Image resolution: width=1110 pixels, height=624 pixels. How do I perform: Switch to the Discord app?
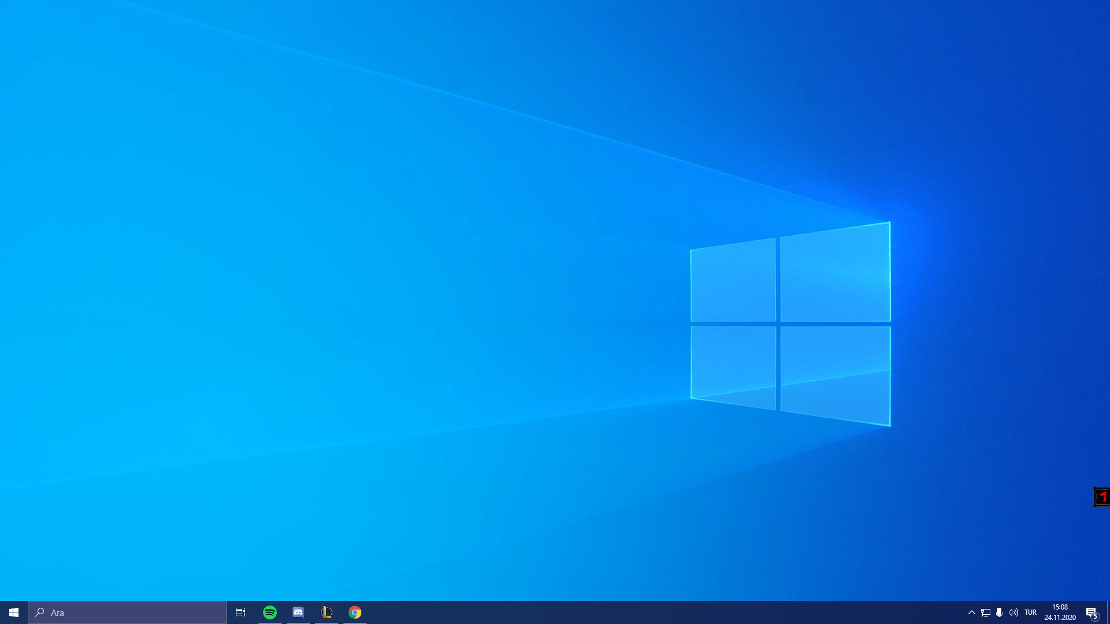tap(298, 612)
